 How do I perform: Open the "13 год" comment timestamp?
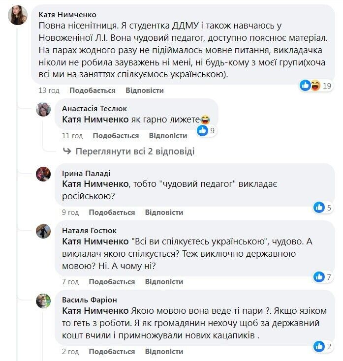(49, 90)
